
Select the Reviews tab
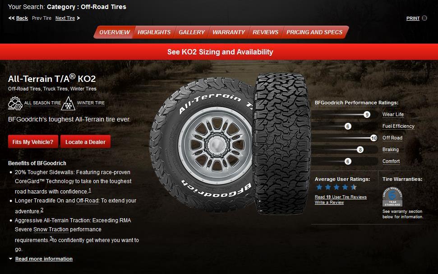265,32
